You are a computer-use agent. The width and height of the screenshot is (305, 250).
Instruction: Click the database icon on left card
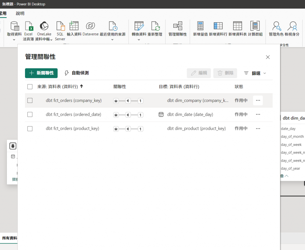tap(13, 146)
